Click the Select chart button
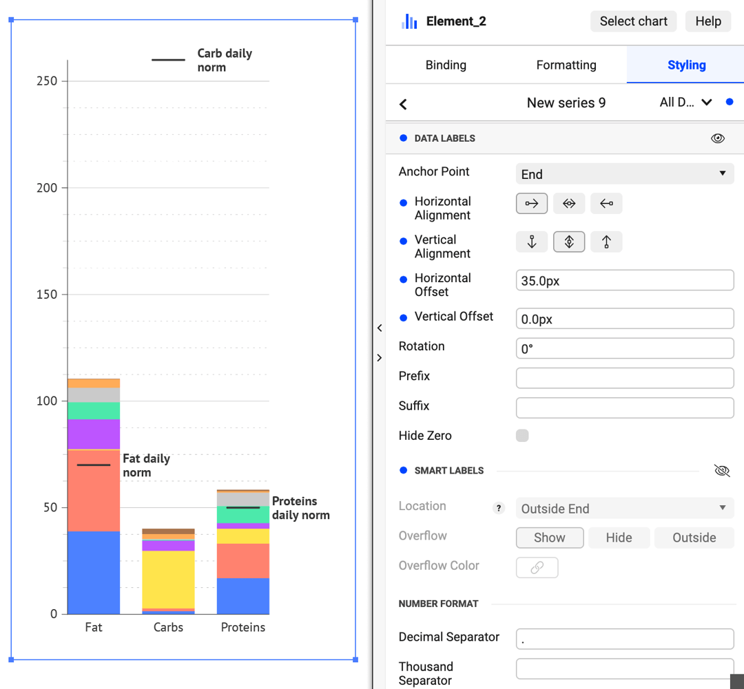This screenshot has height=689, width=744. (633, 21)
